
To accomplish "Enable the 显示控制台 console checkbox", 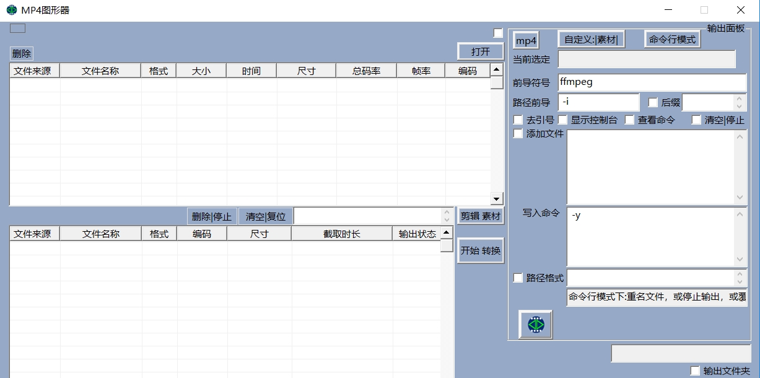I will [562, 120].
